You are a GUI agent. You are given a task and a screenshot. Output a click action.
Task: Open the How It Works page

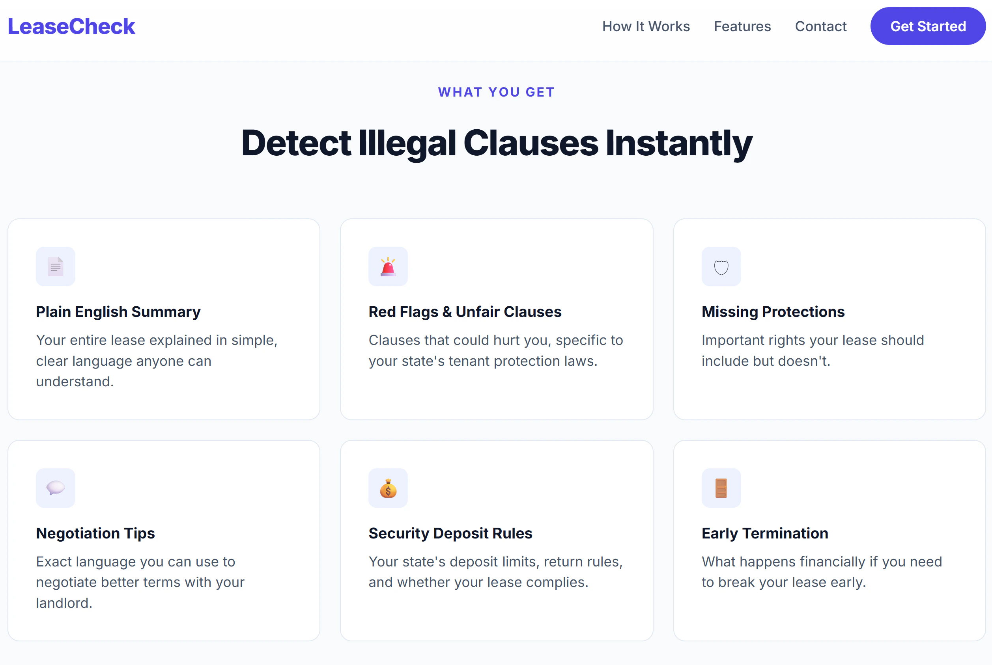point(646,26)
